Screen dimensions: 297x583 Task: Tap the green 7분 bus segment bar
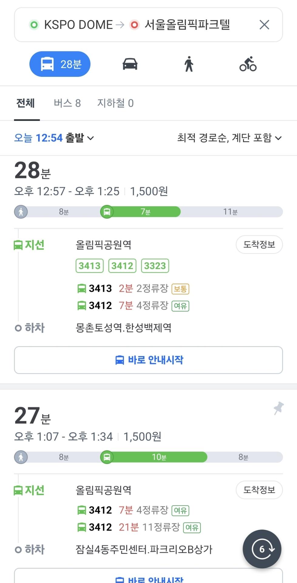(x=146, y=212)
